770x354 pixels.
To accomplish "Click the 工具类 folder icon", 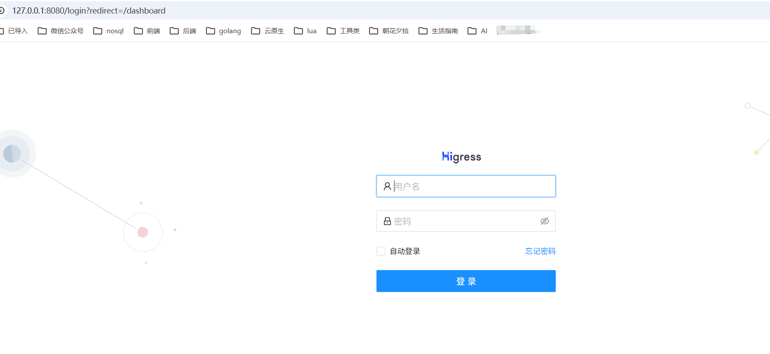I will click(331, 31).
